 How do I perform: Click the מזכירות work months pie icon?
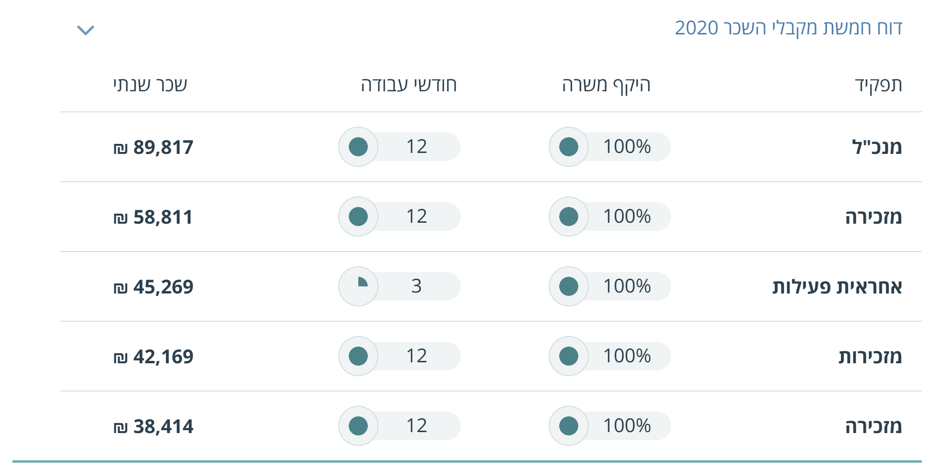358,356
